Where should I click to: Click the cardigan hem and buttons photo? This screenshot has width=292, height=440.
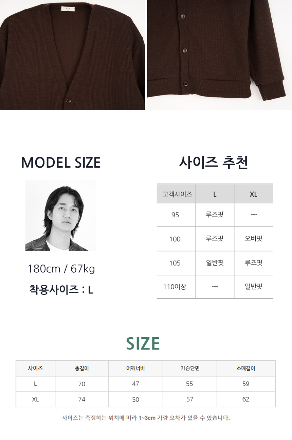click(x=219, y=54)
